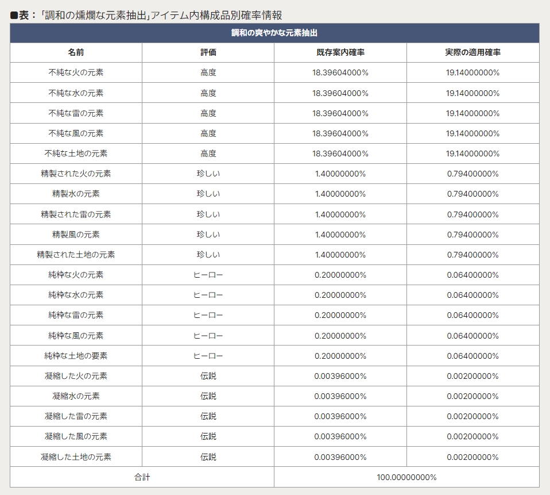Select the 純粋な火の元素 cell
Viewport: 550px width, 495px height.
[x=76, y=275]
